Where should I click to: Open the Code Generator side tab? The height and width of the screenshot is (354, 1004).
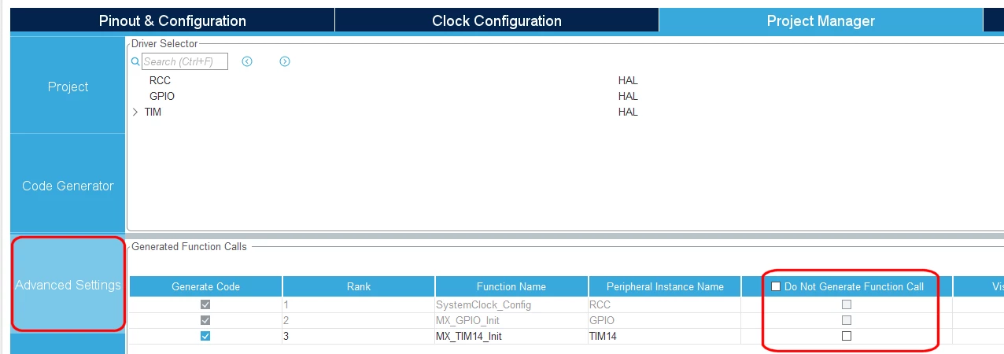[x=68, y=186]
